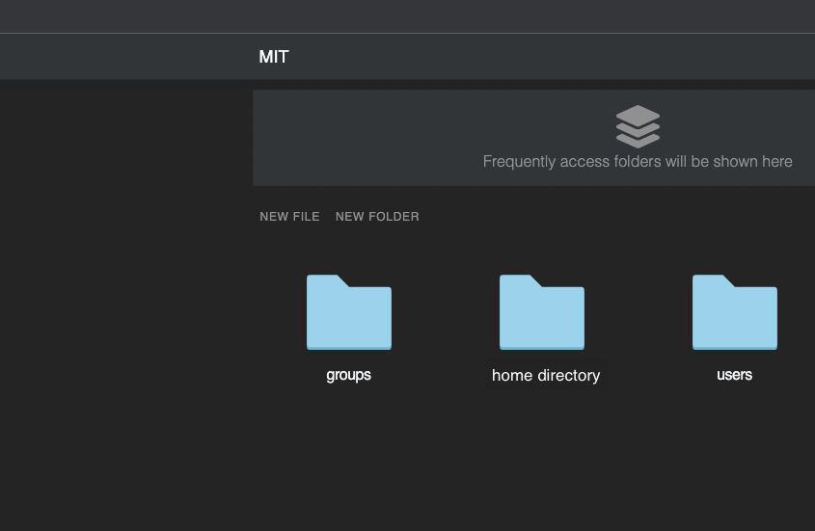Click the NEW FOLDER button
The height and width of the screenshot is (531, 815).
[x=377, y=217]
